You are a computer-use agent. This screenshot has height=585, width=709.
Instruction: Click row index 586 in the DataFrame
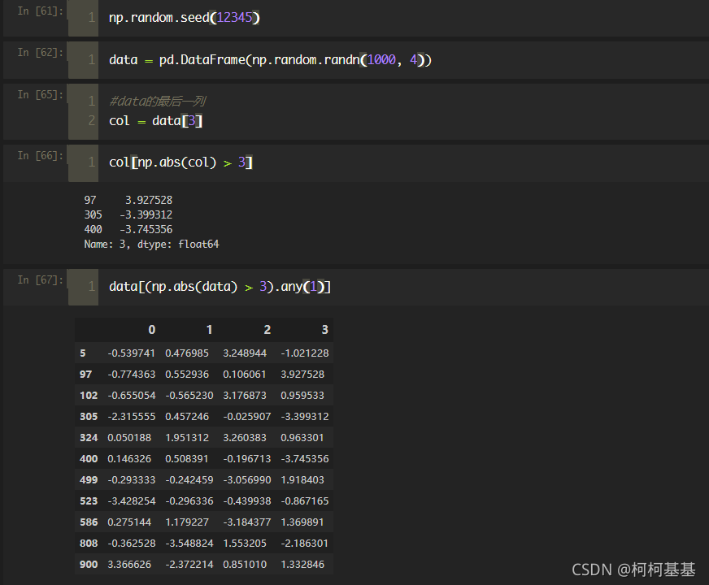[89, 522]
